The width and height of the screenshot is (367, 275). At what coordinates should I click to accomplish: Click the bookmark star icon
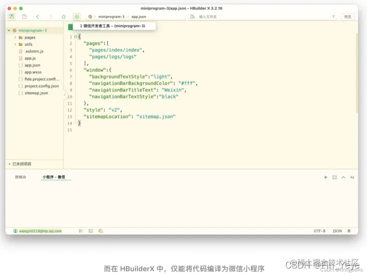64,16
